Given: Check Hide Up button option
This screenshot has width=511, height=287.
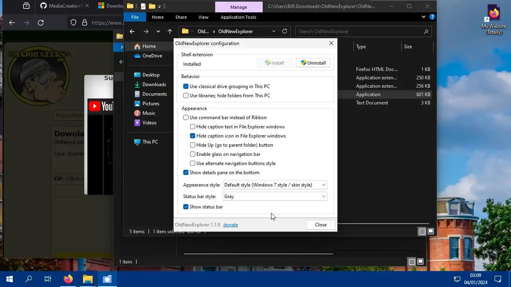Looking at the screenshot, I should click(193, 145).
